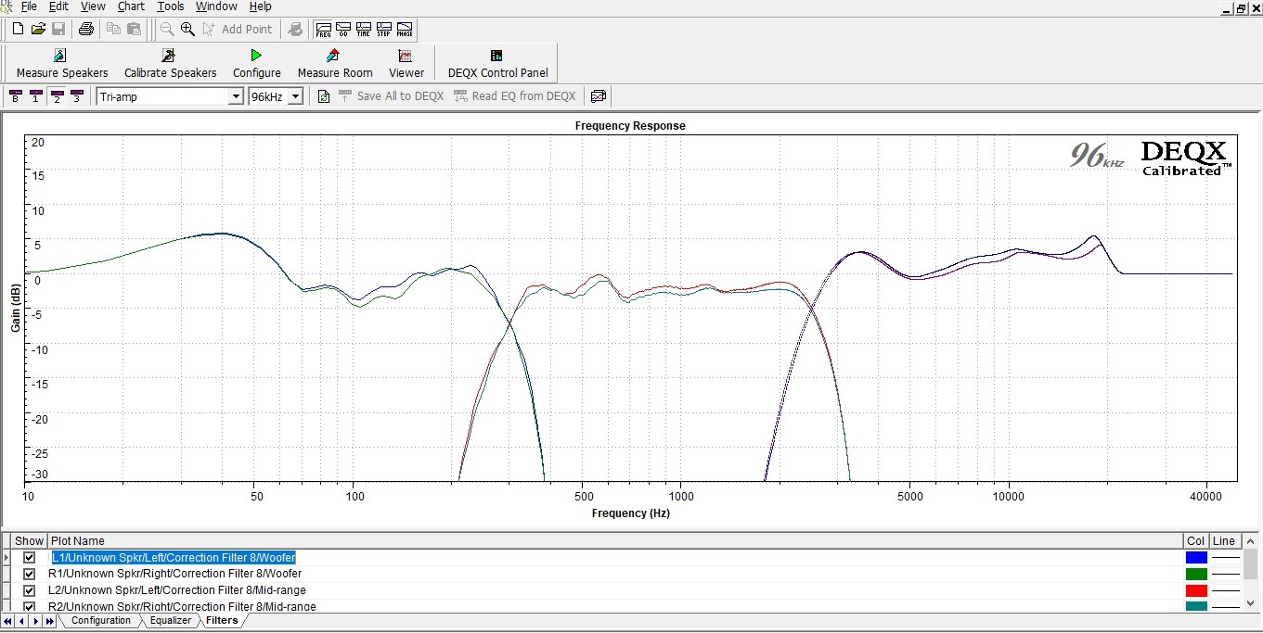Image resolution: width=1263 pixels, height=633 pixels.
Task: Open the DEQX Control Panel
Action: pos(497,64)
